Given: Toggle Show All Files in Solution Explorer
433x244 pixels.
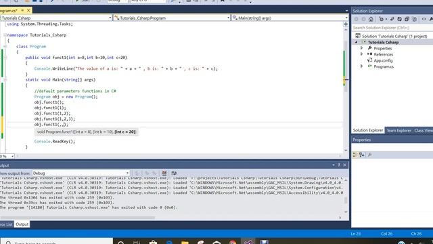Looking at the screenshot, I should click(415, 19).
